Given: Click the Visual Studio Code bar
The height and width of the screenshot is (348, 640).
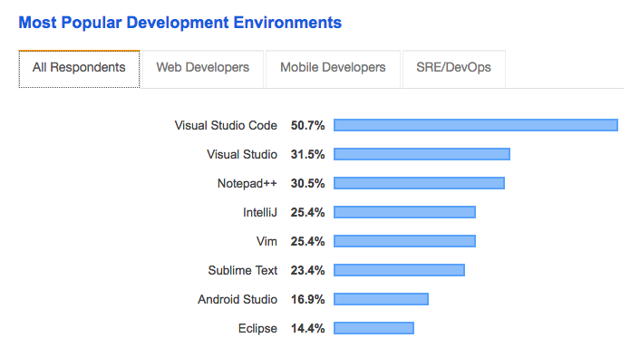Looking at the screenshot, I should coord(476,125).
